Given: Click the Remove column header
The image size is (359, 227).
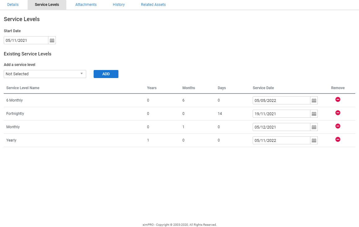Looking at the screenshot, I should tap(338, 88).
